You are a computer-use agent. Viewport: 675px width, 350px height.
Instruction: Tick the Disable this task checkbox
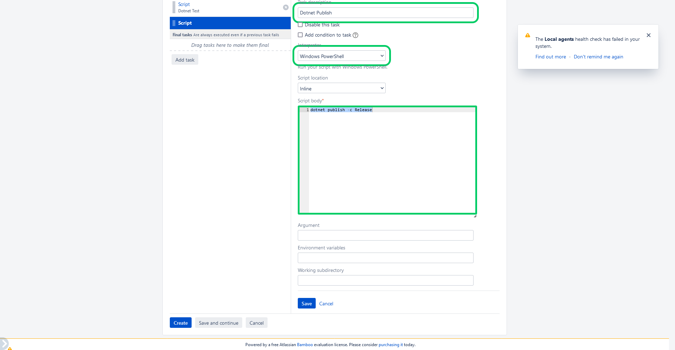coord(300,25)
